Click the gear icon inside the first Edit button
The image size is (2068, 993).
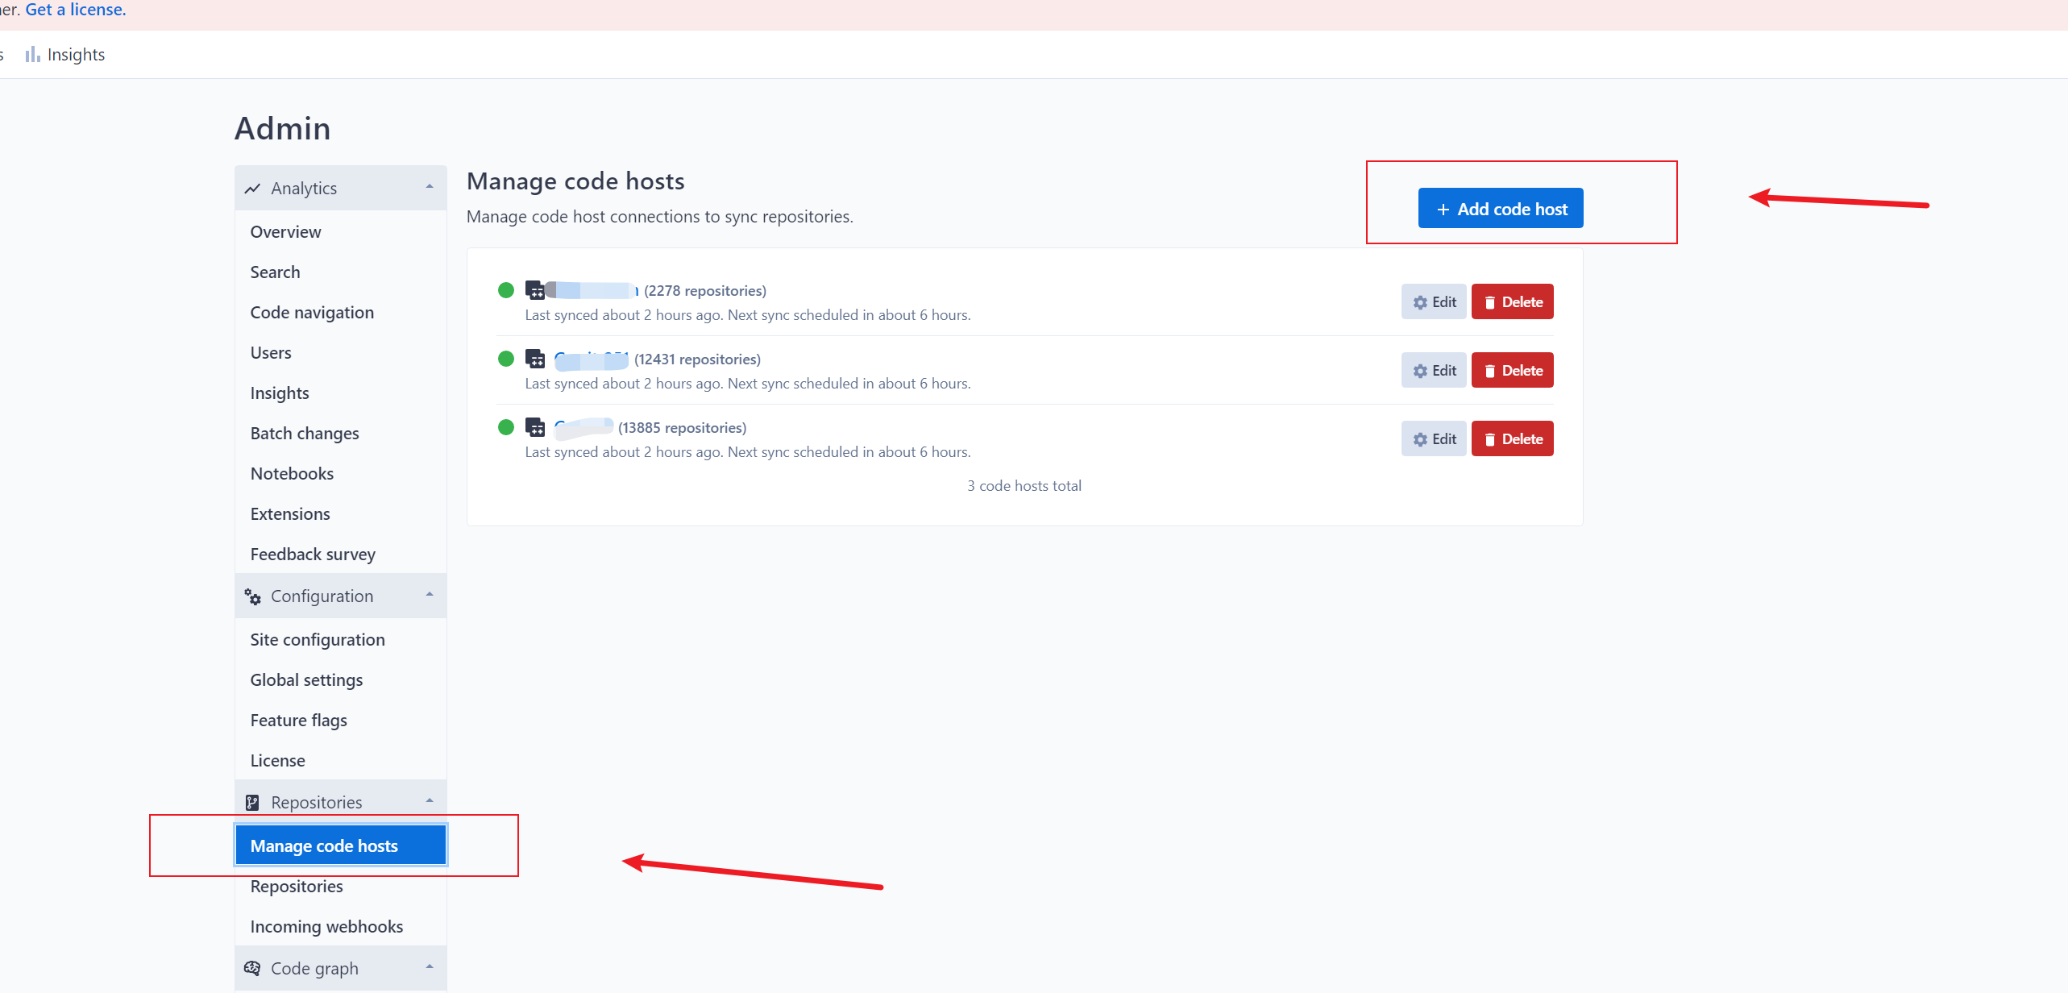coord(1419,301)
